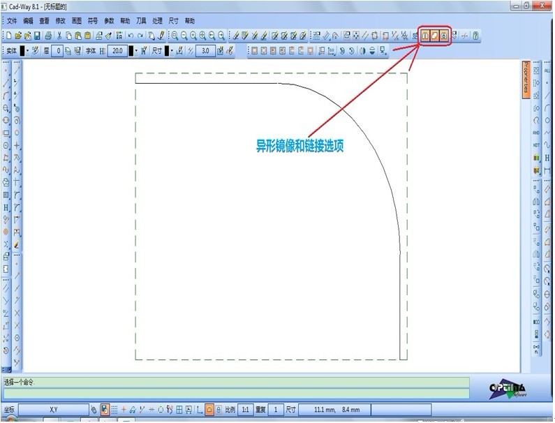This screenshot has height=423, width=555.
Task: Click the font height field showing 20.0
Action: tap(117, 51)
